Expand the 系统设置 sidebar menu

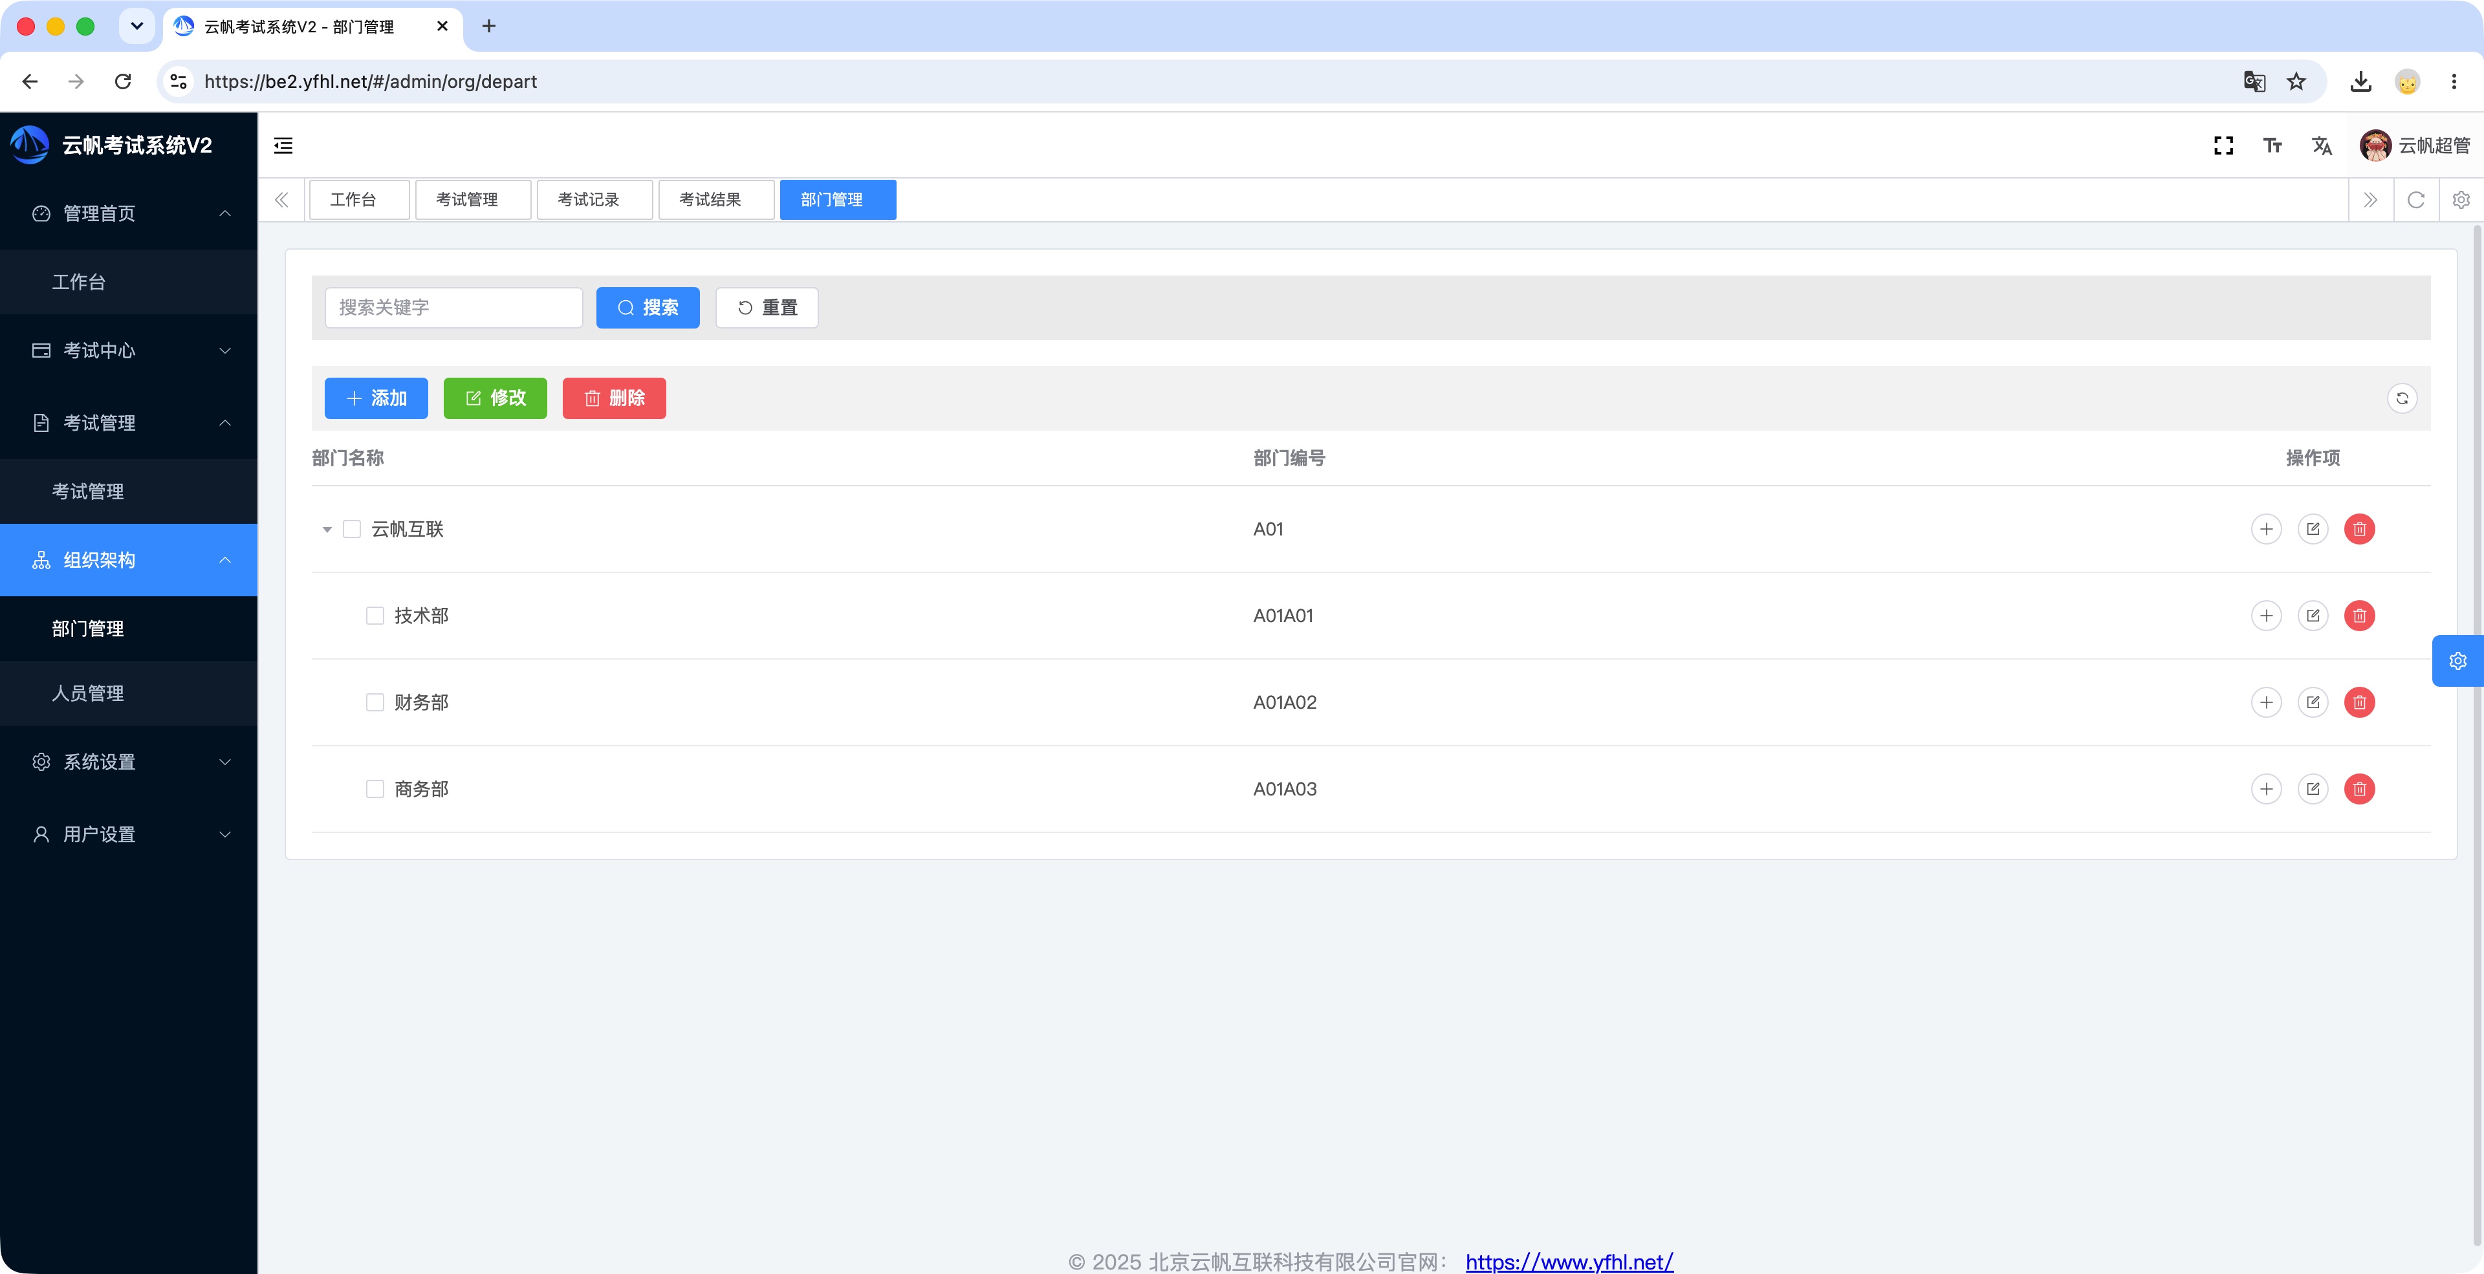[128, 762]
